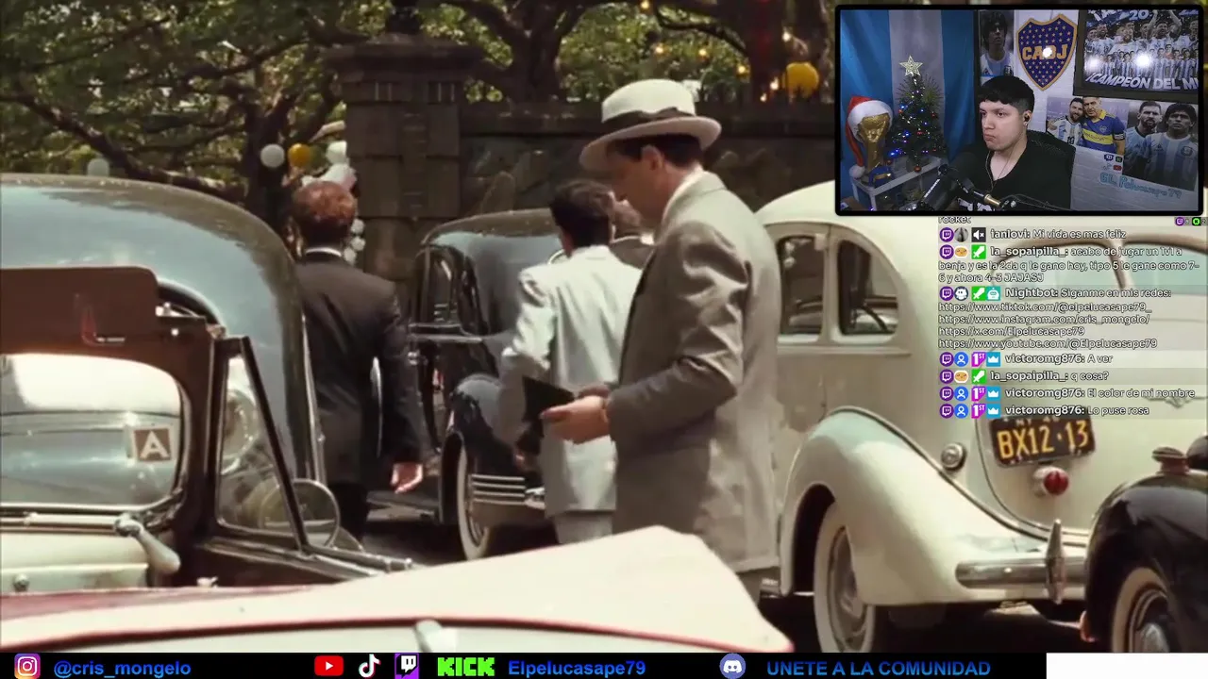The height and width of the screenshot is (679, 1208).
Task: Click the 1st badge on the 'Lo puse rosa' message
Action: coord(979,410)
